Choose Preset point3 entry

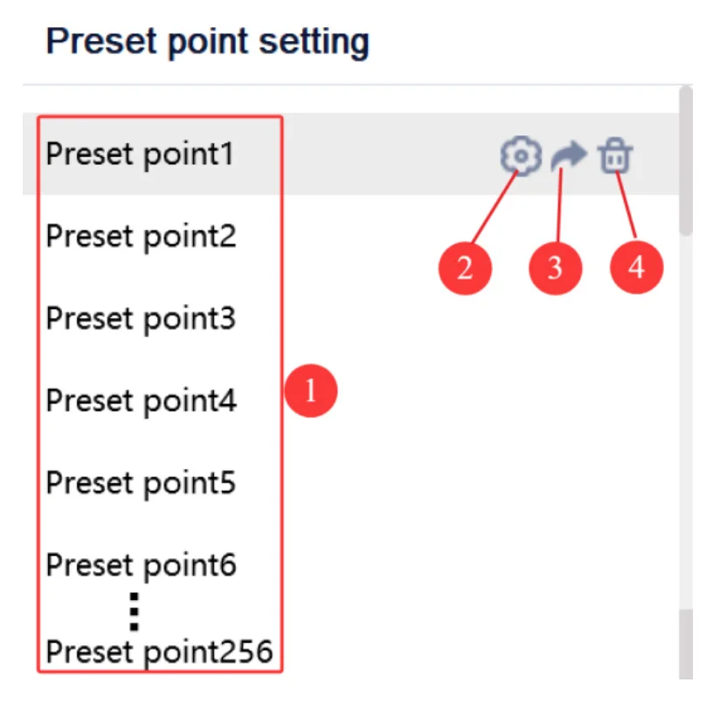[x=141, y=319]
